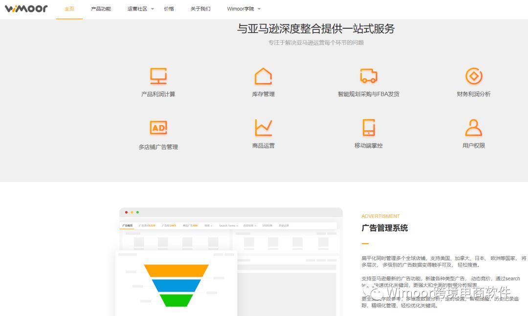Click the 用户权限 label

(x=474, y=146)
